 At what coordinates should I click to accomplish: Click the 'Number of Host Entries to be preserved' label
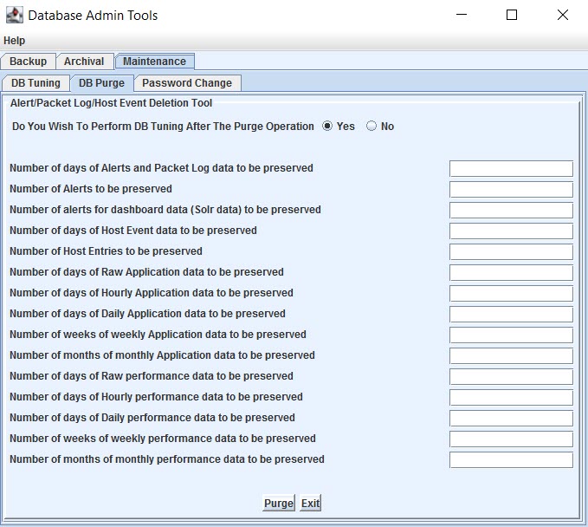tap(106, 251)
